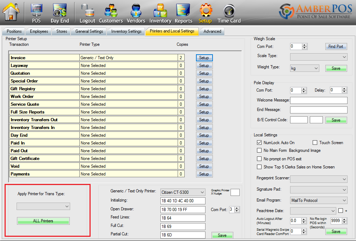Screen dimensions: 356x241
Task: Expand Apply Printer for Trans Type dropdown
Action: 43,206
